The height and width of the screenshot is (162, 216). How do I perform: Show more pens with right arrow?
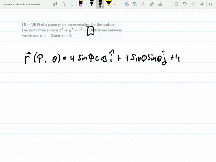coord(114,4)
